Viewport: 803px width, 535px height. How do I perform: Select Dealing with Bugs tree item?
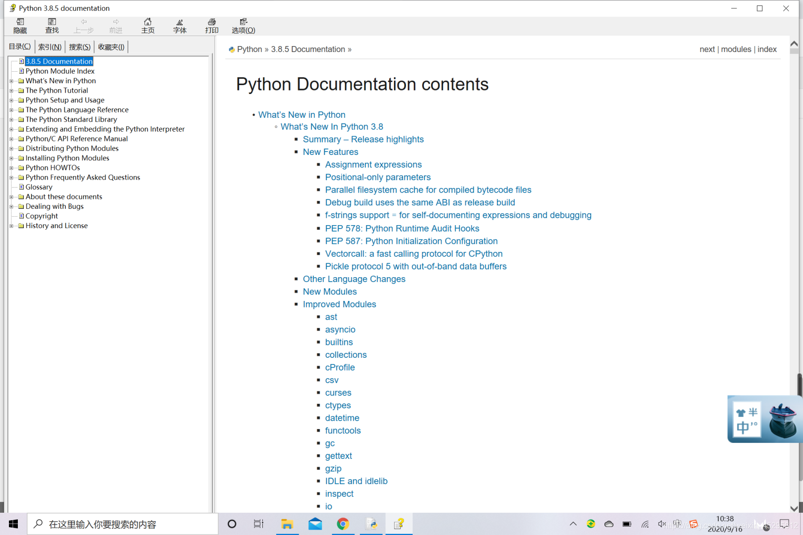(x=54, y=206)
